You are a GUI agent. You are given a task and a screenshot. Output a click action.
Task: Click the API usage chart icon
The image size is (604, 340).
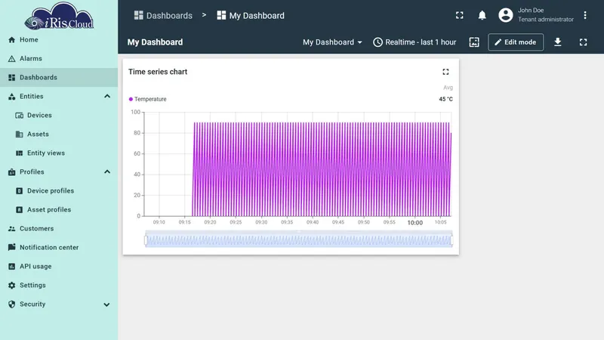(11, 267)
